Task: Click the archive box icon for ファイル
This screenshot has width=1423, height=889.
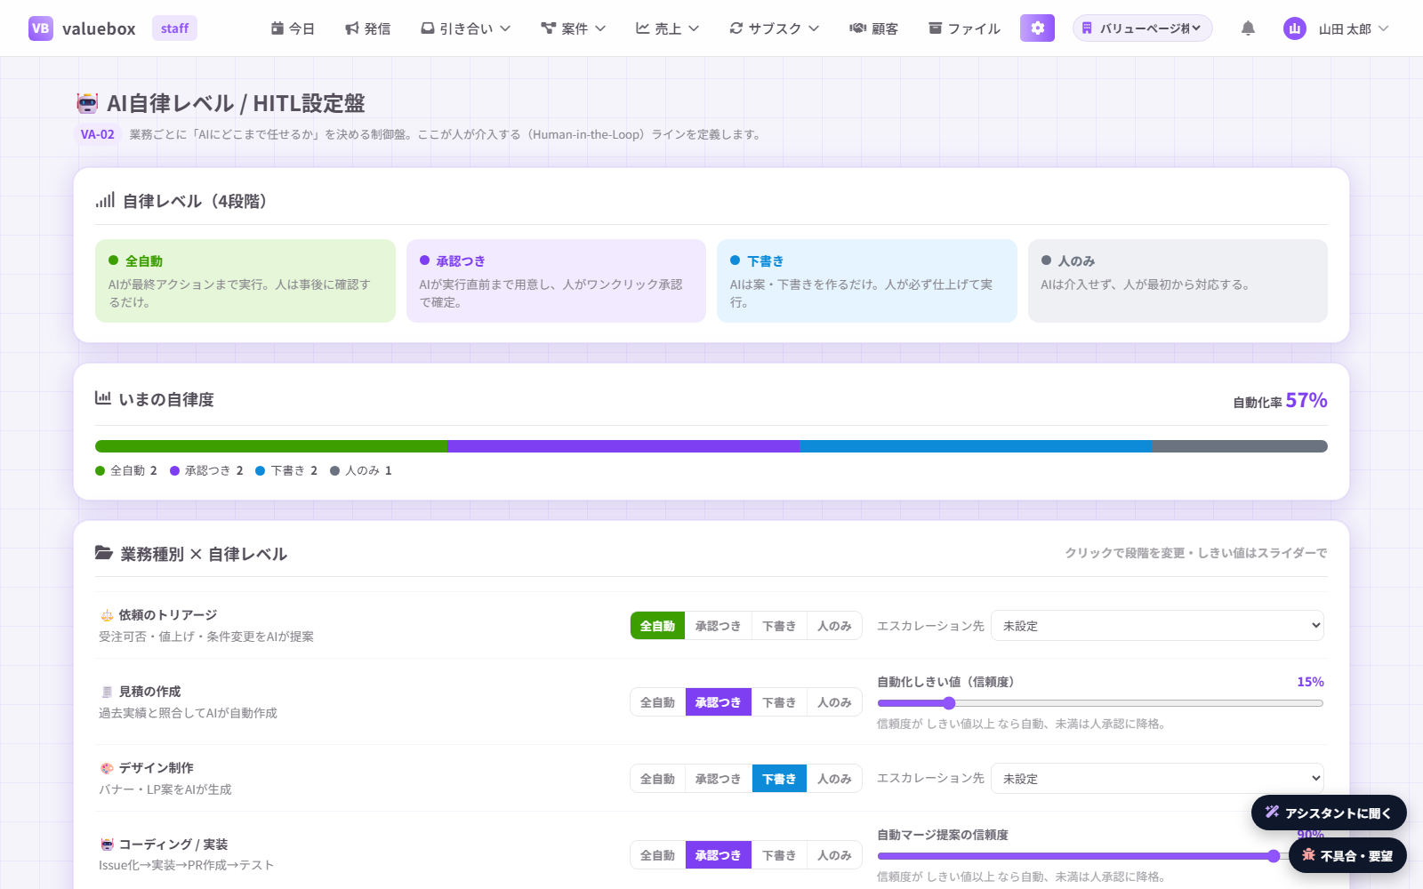Action: 935,28
